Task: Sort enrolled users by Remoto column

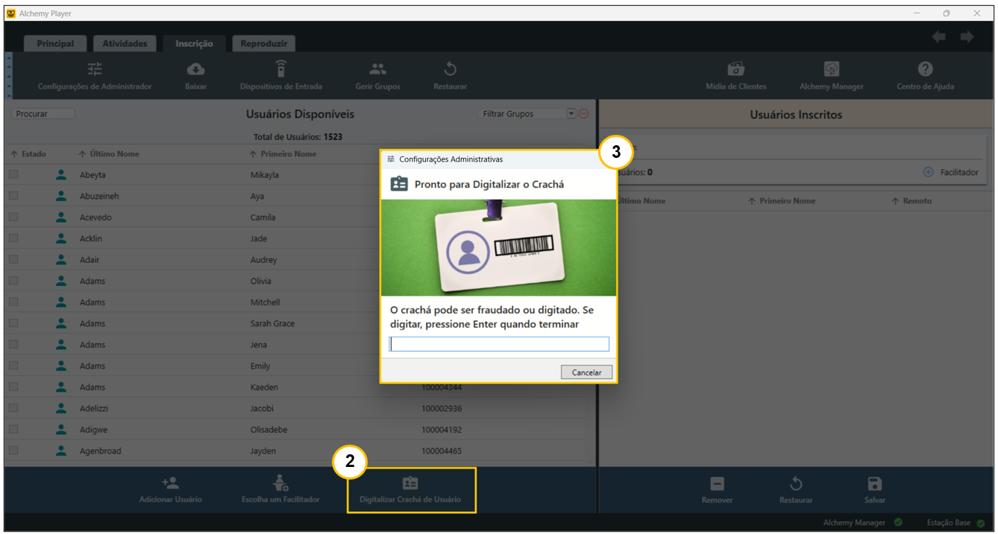Action: click(917, 201)
